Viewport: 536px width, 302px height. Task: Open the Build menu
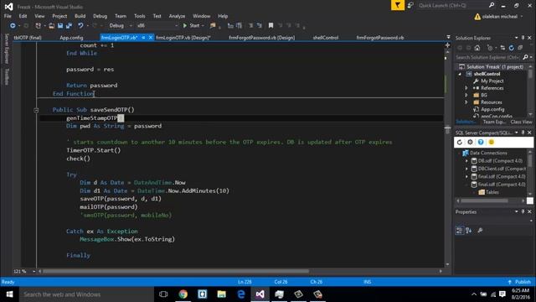click(x=80, y=16)
